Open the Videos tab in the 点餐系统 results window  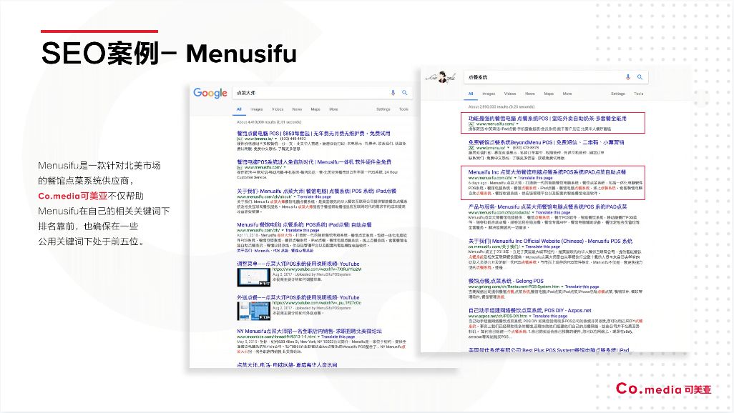(x=510, y=94)
